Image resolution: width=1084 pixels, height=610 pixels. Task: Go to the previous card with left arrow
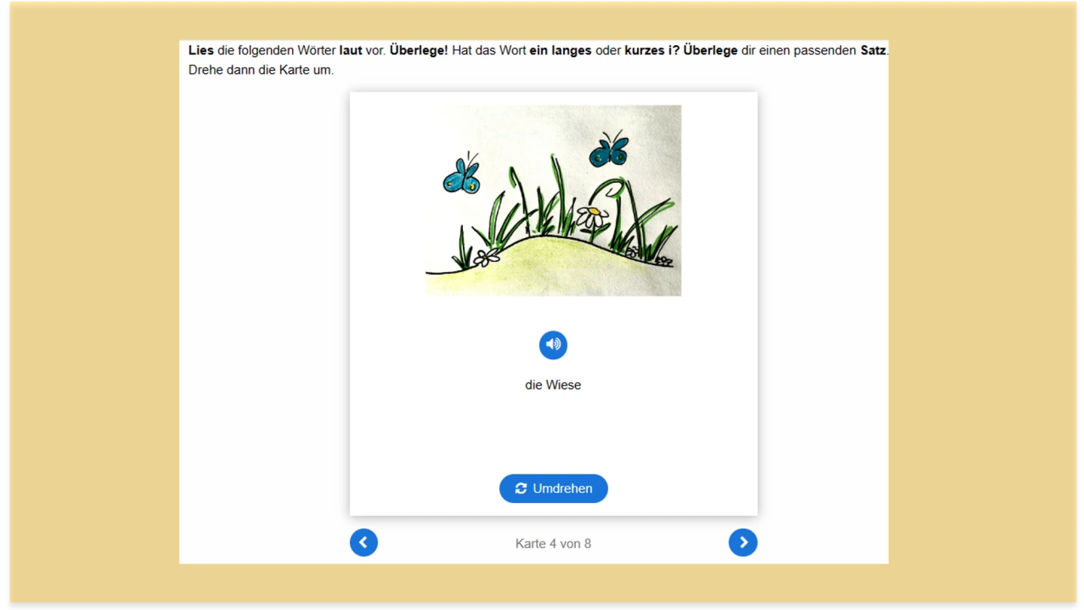tap(364, 543)
